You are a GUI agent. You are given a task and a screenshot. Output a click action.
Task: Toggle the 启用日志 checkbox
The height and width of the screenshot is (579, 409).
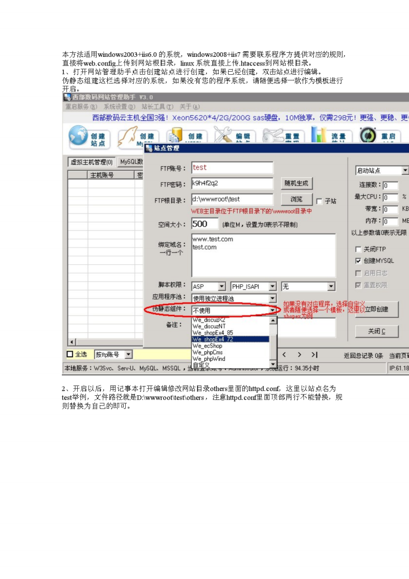(x=358, y=273)
